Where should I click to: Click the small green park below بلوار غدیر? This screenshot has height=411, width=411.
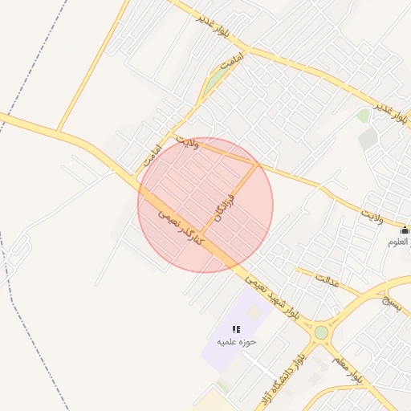click(363, 116)
